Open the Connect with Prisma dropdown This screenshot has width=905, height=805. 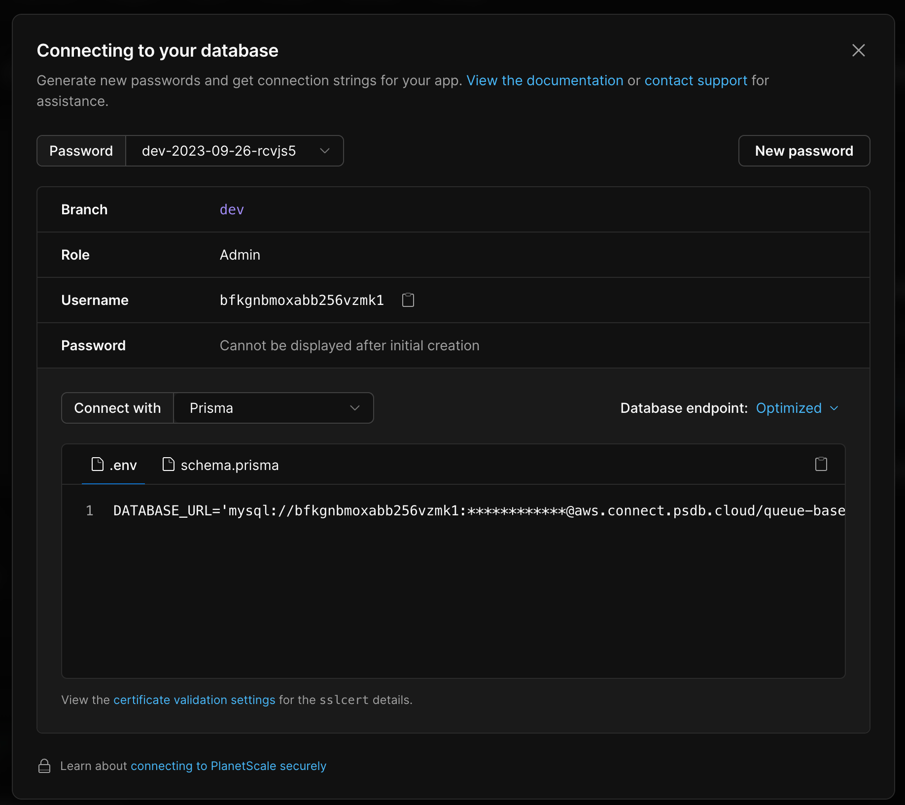coord(274,408)
